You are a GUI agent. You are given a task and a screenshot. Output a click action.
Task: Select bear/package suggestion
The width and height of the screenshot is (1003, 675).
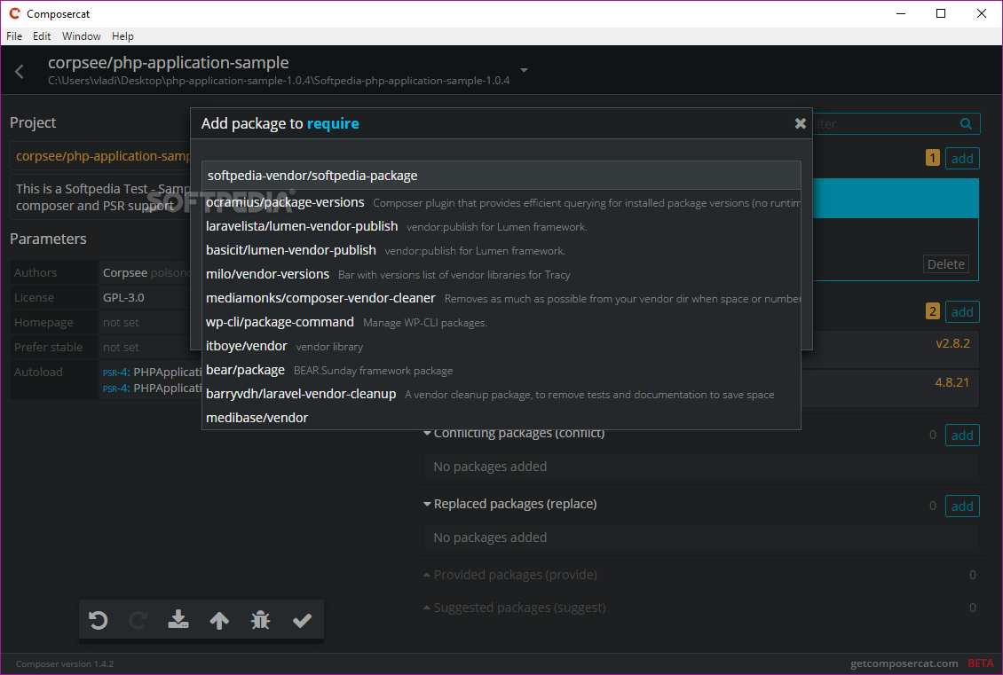click(501, 370)
